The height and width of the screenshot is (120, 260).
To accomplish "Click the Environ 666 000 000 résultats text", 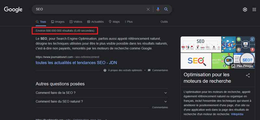I will click(x=65, y=31).
